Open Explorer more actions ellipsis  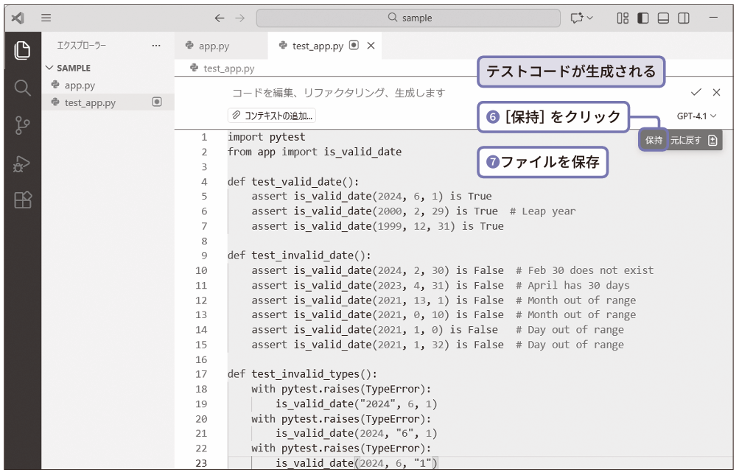click(156, 46)
